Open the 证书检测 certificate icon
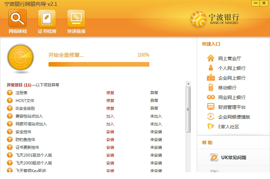270x179 pixels. 47,18
